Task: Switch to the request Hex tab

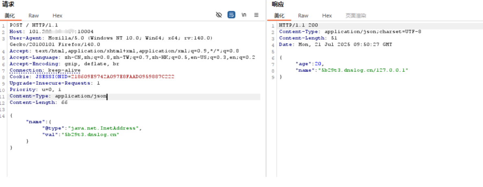Action: pyautogui.click(x=57, y=16)
